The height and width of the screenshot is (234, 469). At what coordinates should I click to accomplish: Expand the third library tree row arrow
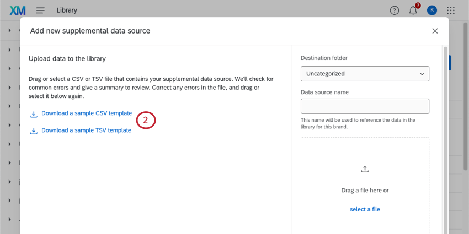click(10, 68)
